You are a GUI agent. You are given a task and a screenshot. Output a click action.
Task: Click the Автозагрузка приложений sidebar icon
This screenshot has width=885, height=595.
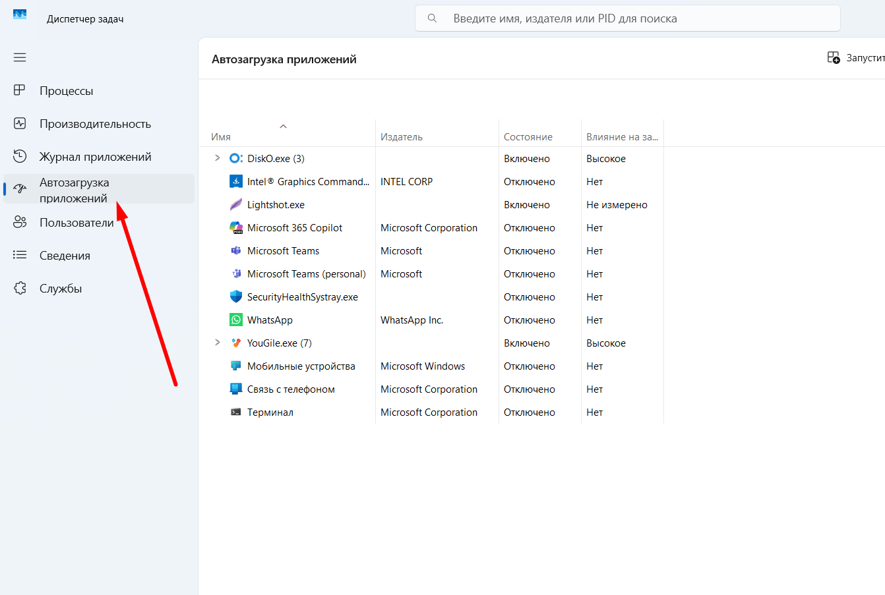tap(20, 189)
